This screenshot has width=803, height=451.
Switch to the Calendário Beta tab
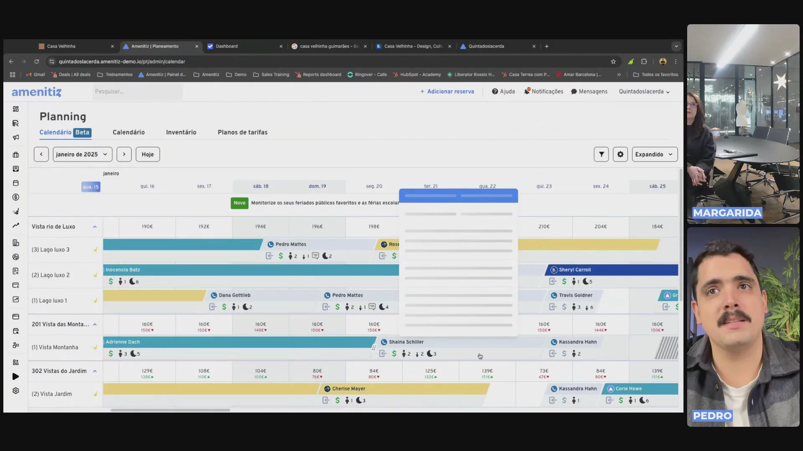pos(65,132)
